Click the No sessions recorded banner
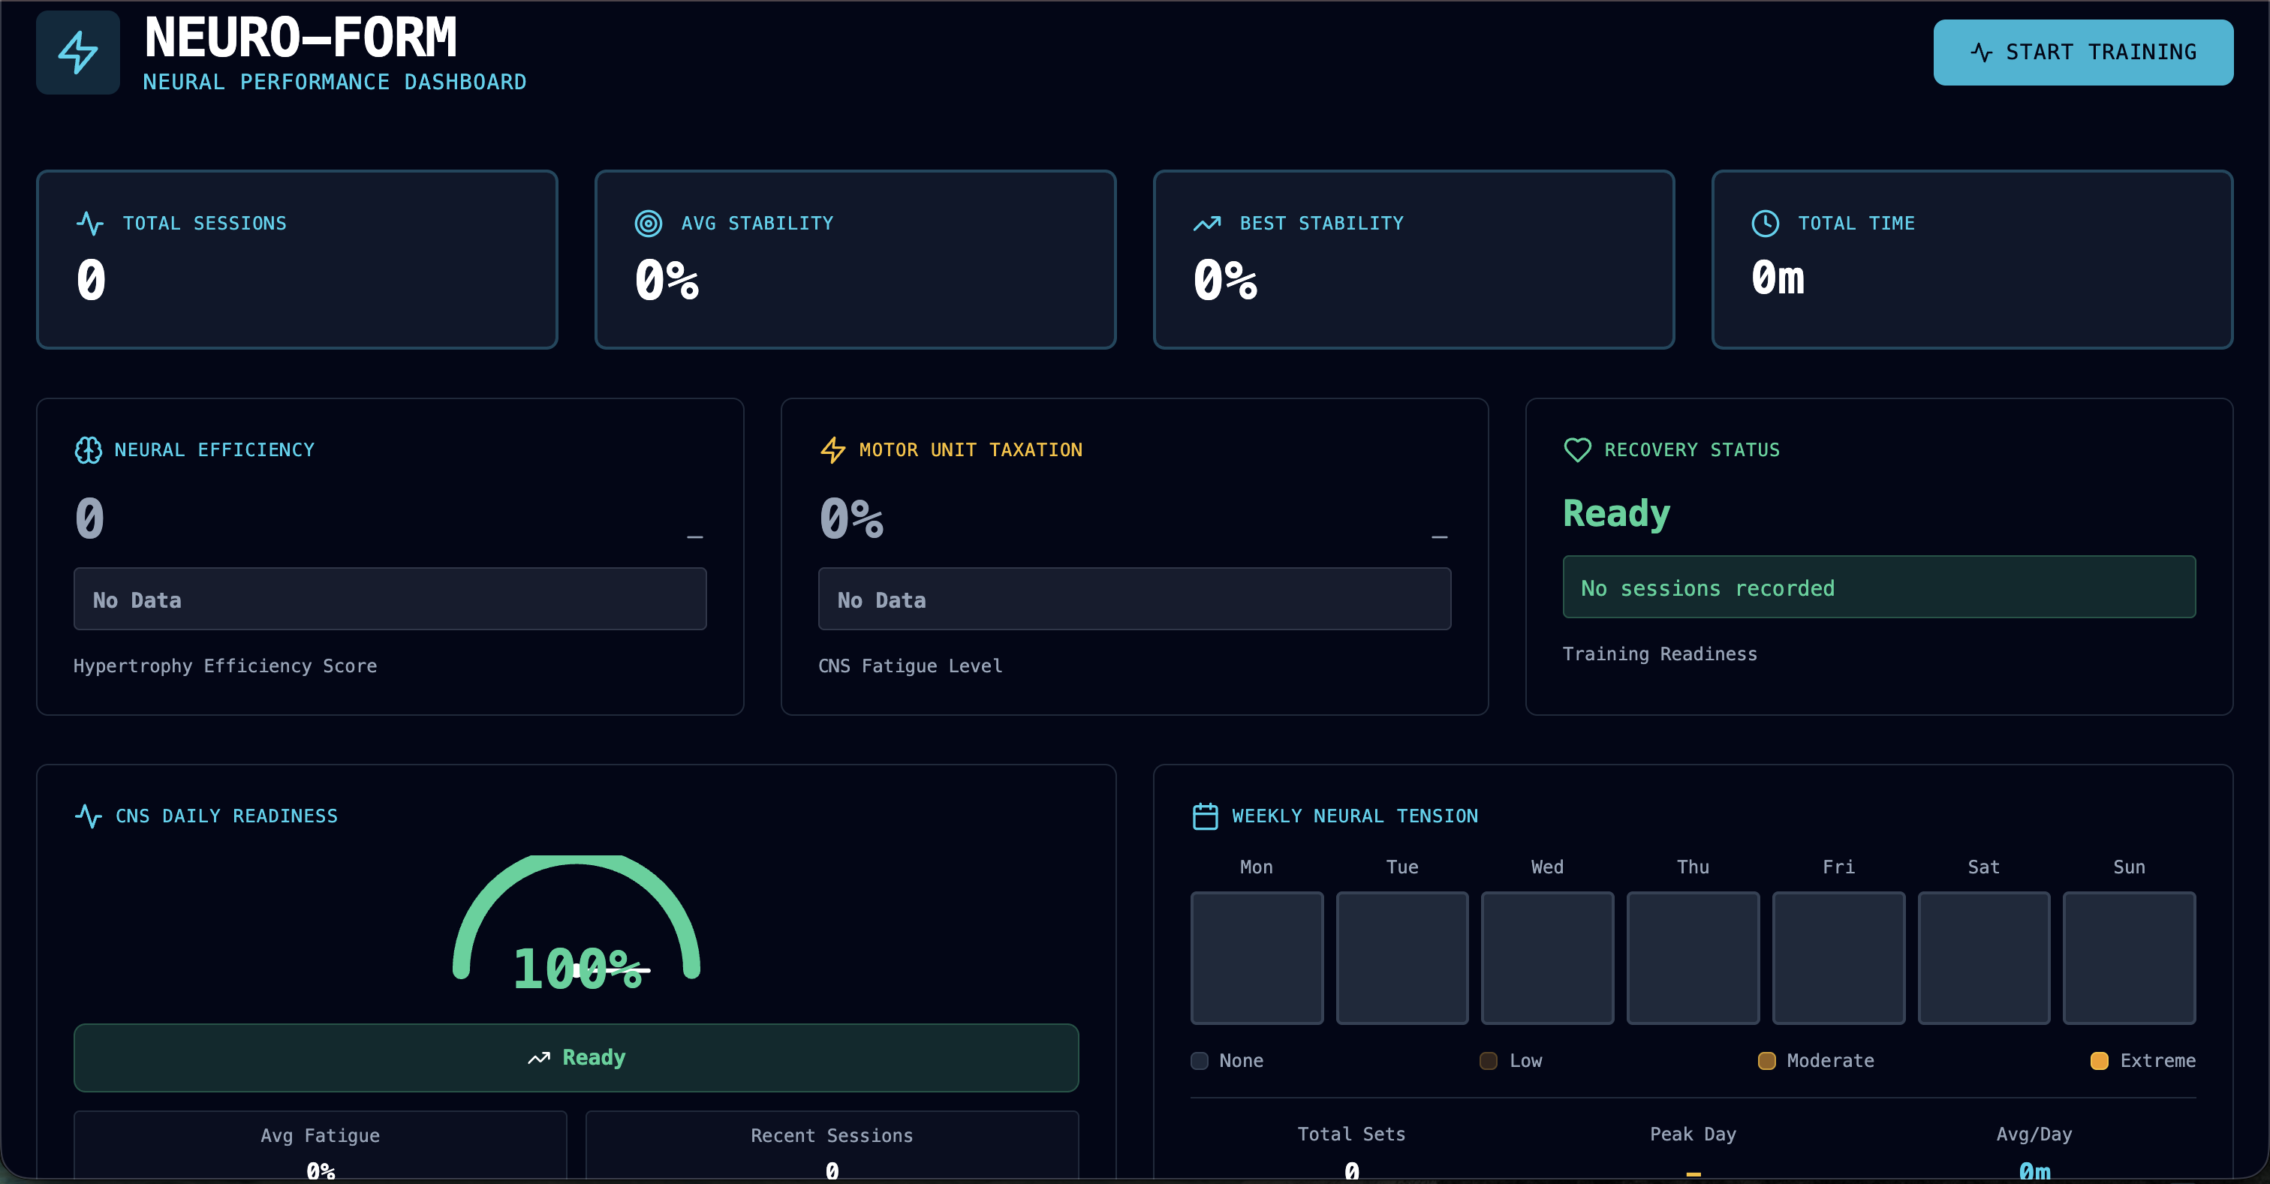Viewport: 2270px width, 1184px height. coord(1879,587)
